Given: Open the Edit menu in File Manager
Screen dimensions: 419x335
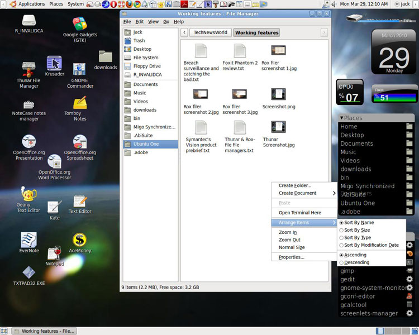Looking at the screenshot, I should [139, 22].
